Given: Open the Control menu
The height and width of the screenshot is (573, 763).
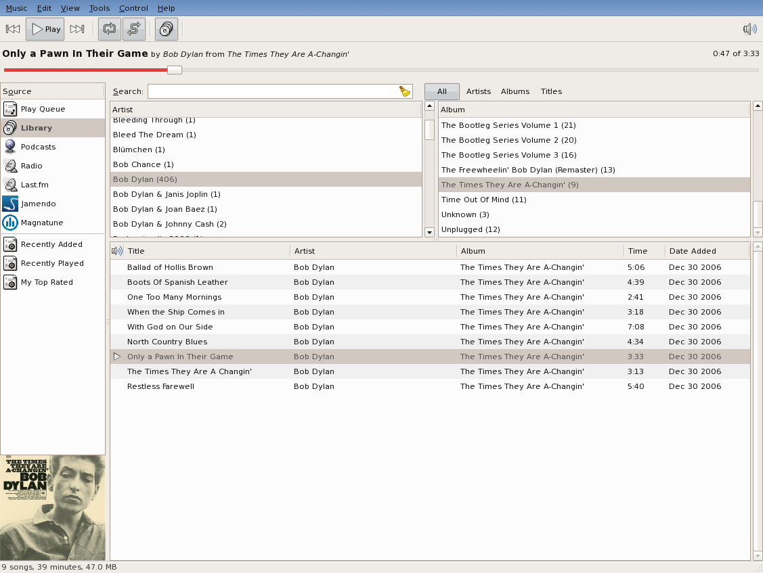Looking at the screenshot, I should 133,8.
